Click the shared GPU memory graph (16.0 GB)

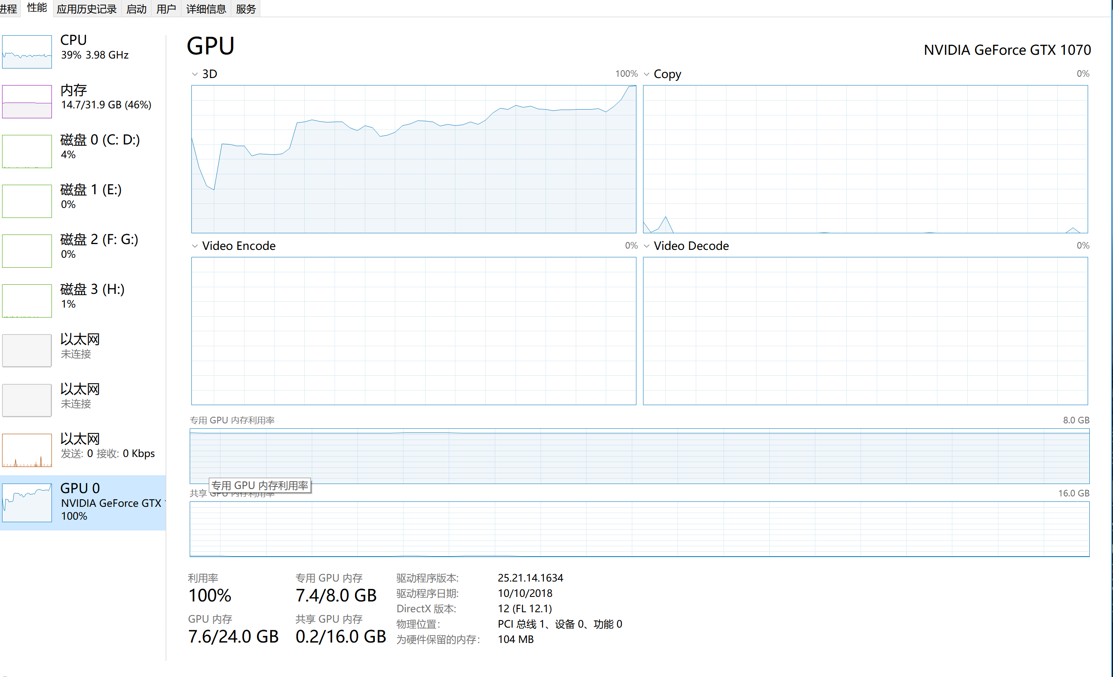click(x=640, y=529)
